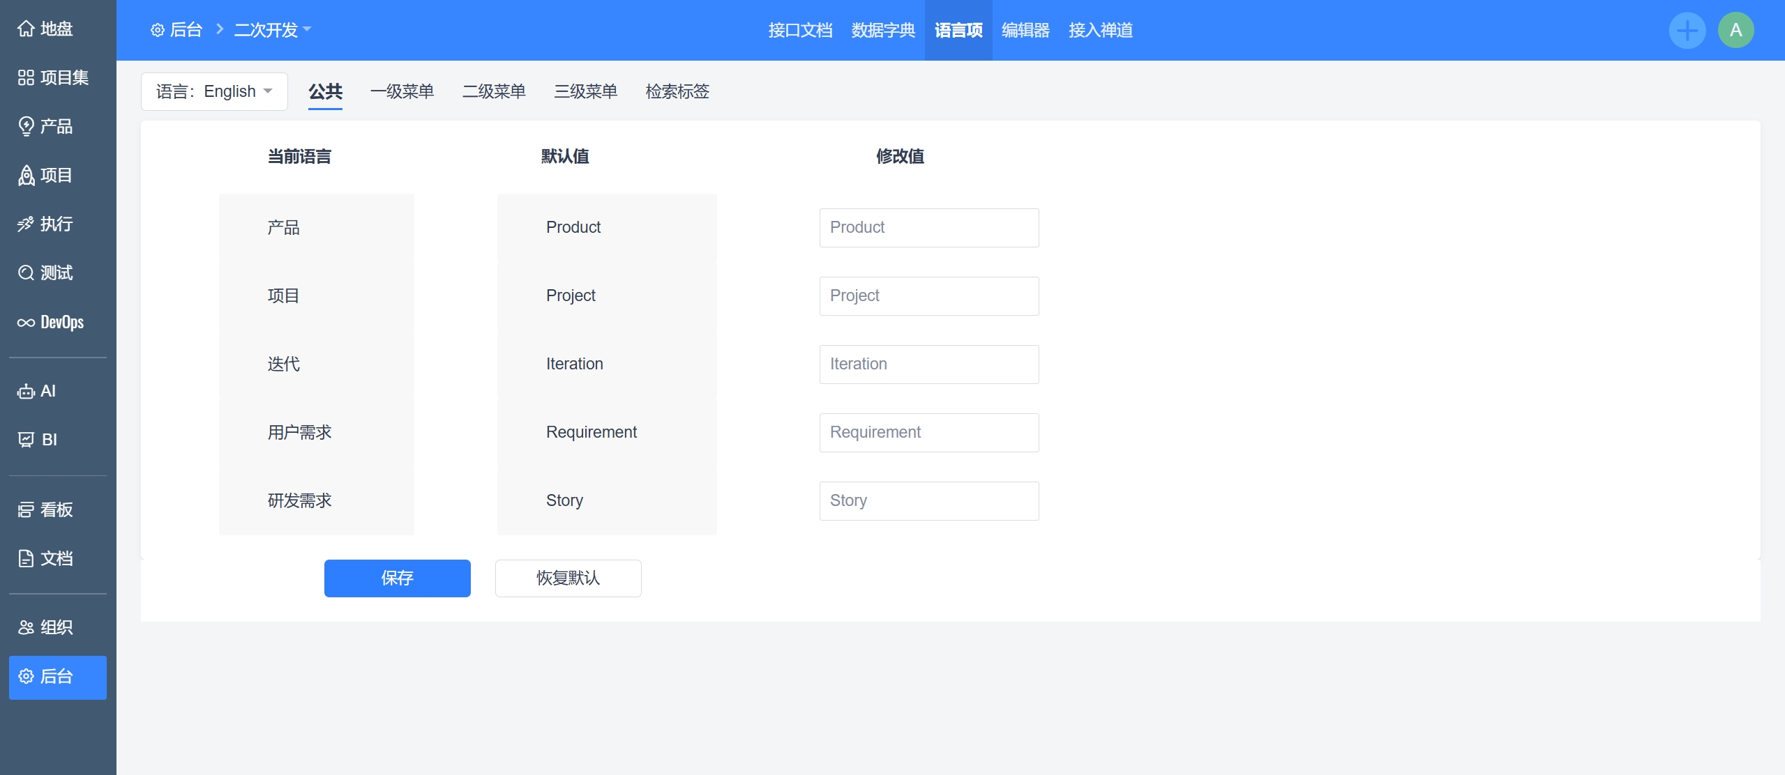
Task: Click the 恢复默认 restore default button
Action: coord(568,578)
